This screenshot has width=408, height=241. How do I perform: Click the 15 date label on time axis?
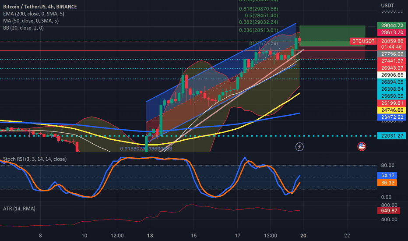pos(193,236)
